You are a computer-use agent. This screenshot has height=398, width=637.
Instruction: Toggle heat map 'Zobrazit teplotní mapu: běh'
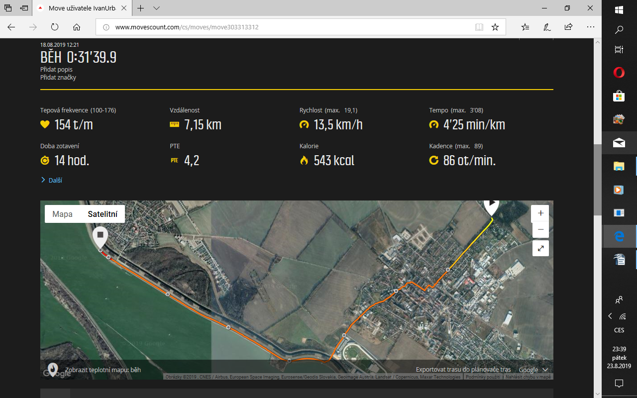point(103,370)
